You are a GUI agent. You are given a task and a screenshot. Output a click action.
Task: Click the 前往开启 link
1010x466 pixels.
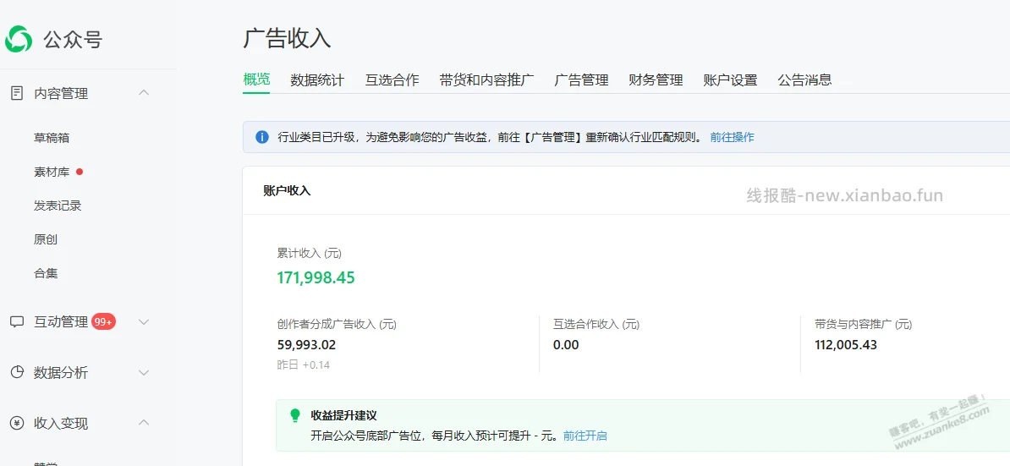(585, 436)
